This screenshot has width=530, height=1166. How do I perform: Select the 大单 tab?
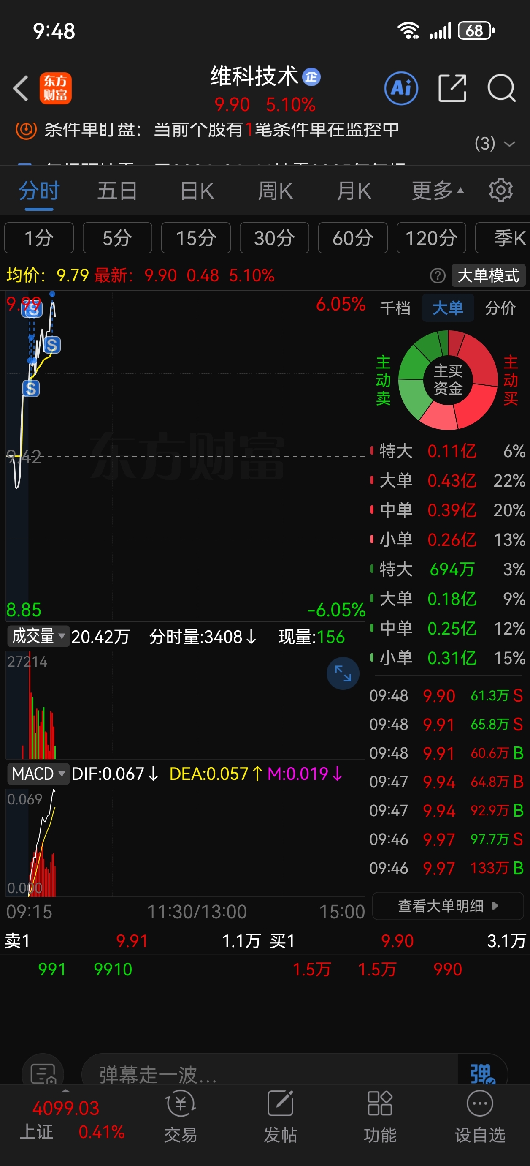click(x=448, y=308)
